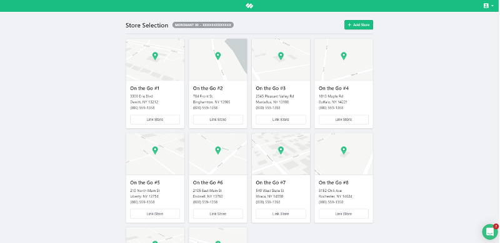Open the user account menu icon
500x243 pixels.
(x=488, y=6)
